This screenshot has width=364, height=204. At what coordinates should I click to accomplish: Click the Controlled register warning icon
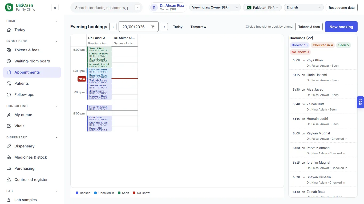coord(9,180)
